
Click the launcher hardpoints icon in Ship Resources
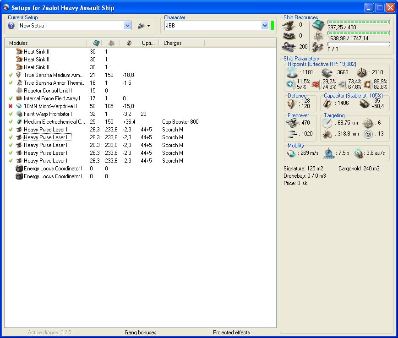click(289, 36)
